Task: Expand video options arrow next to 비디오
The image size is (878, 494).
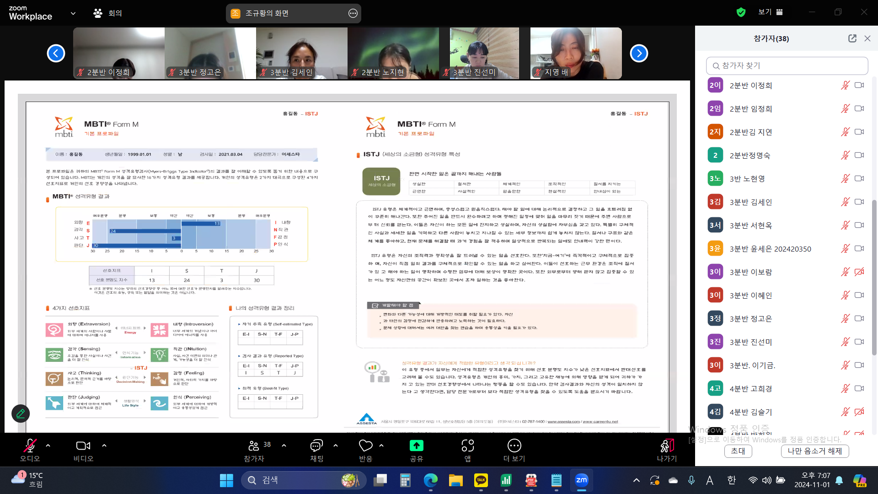Action: pyautogui.click(x=104, y=445)
